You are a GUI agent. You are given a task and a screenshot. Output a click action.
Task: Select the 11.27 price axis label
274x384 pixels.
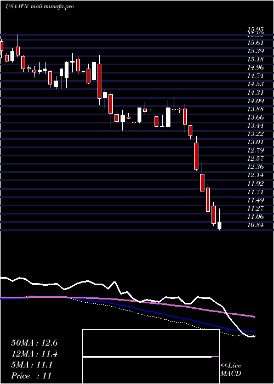(255, 208)
